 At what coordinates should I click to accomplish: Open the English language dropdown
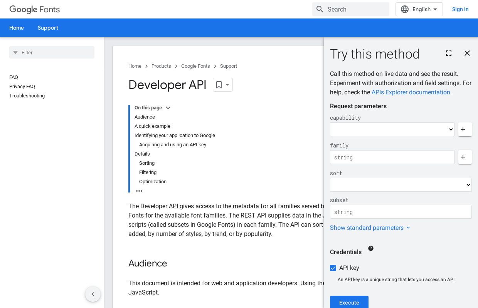[419, 9]
